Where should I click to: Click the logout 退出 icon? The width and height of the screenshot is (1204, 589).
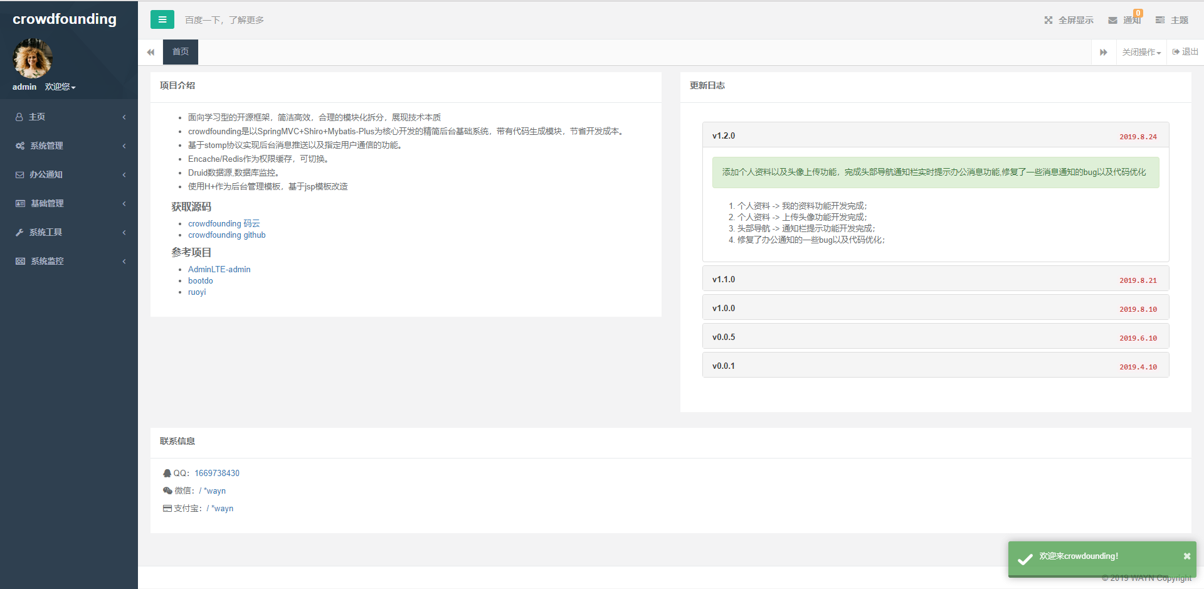[x=1176, y=51]
